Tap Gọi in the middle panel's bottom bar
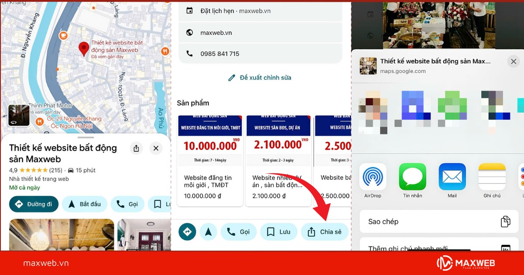524x275 pixels. (238, 232)
